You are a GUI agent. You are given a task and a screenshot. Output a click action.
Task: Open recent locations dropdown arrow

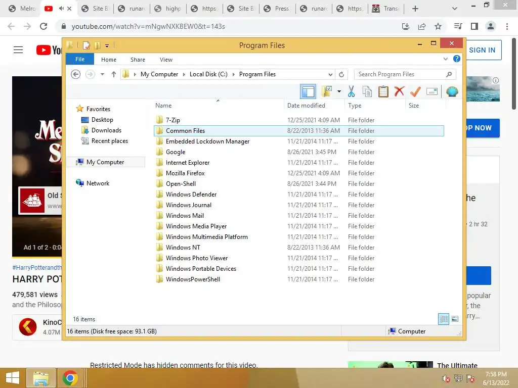click(102, 74)
